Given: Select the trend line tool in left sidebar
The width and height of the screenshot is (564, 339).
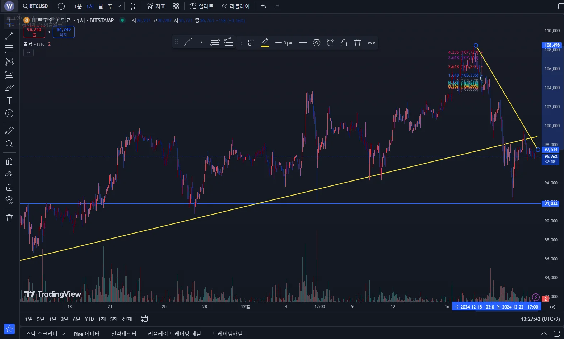Looking at the screenshot, I should point(9,36).
